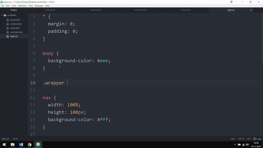This screenshot has height=148, width=263.
Task: Click the cursor position 10:10 indicator
Action: pos(15,139)
